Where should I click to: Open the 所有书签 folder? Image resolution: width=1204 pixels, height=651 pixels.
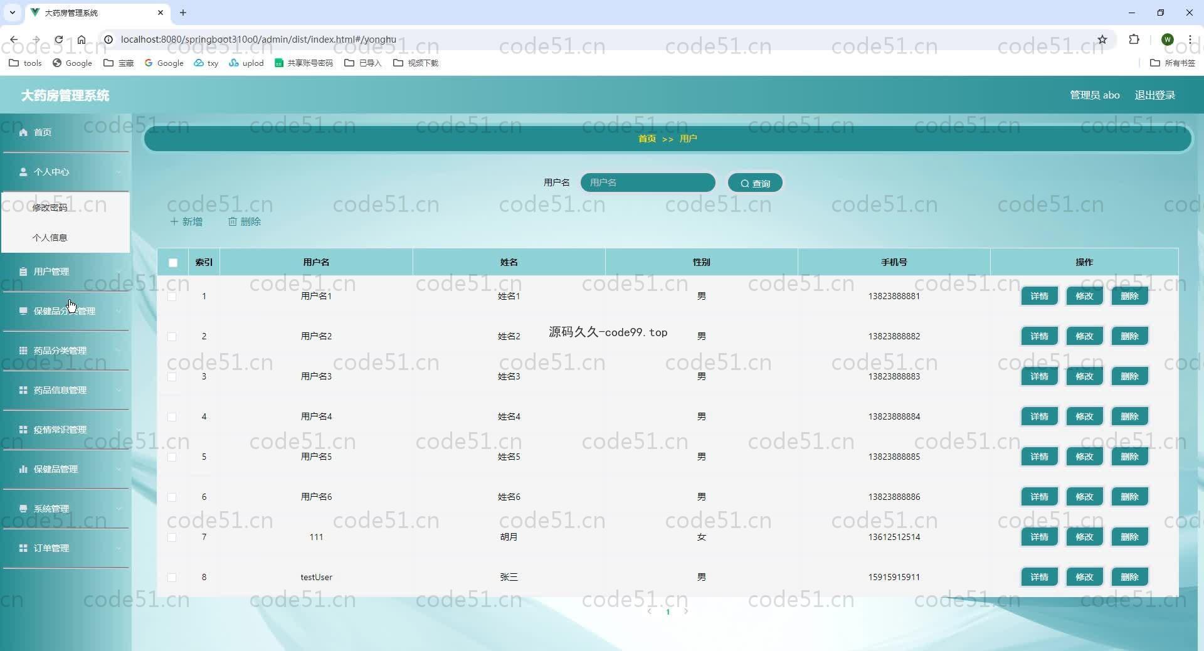click(x=1173, y=63)
